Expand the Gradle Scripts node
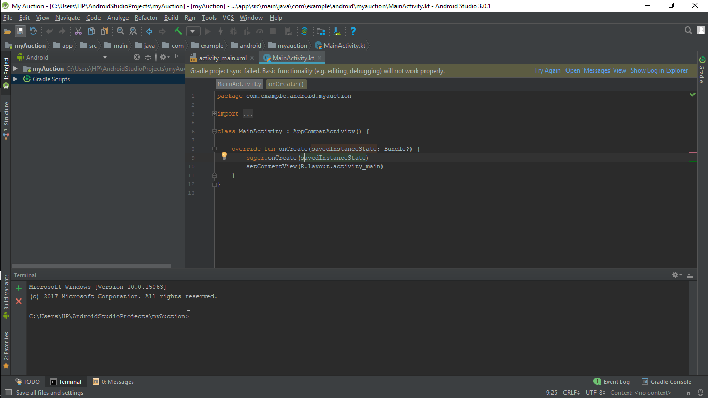708x398 pixels. (x=16, y=79)
